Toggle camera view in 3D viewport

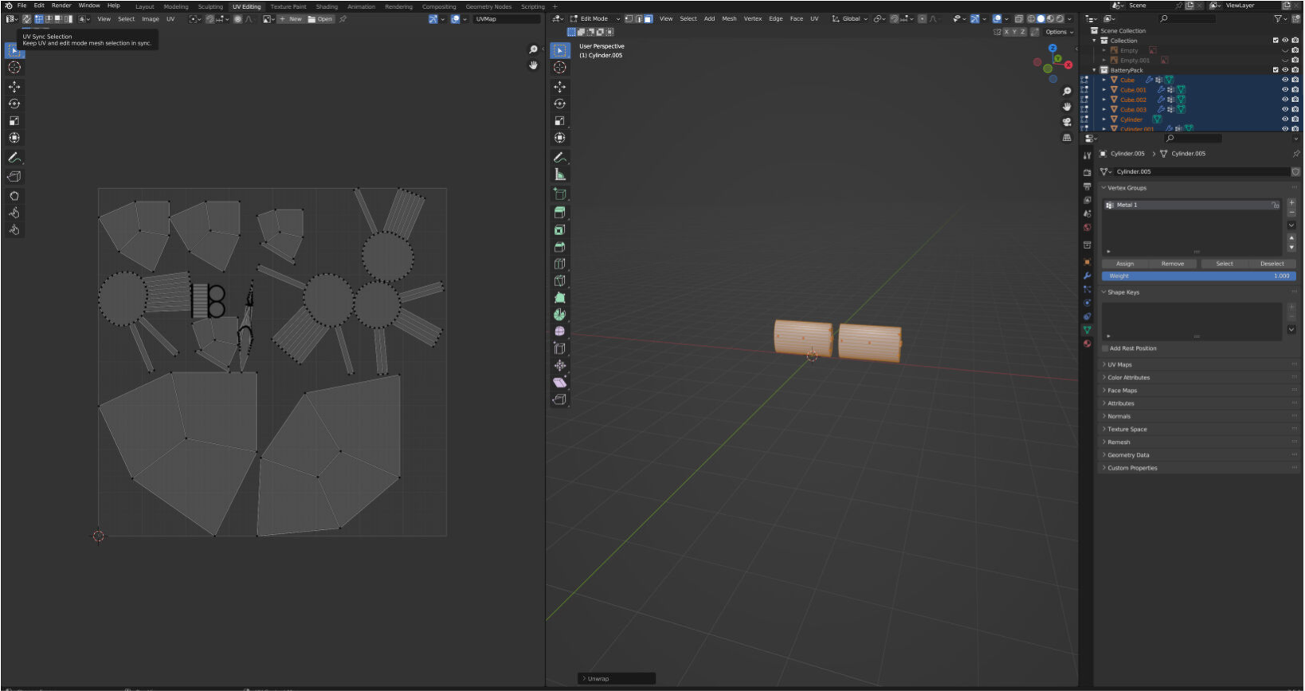click(1067, 122)
